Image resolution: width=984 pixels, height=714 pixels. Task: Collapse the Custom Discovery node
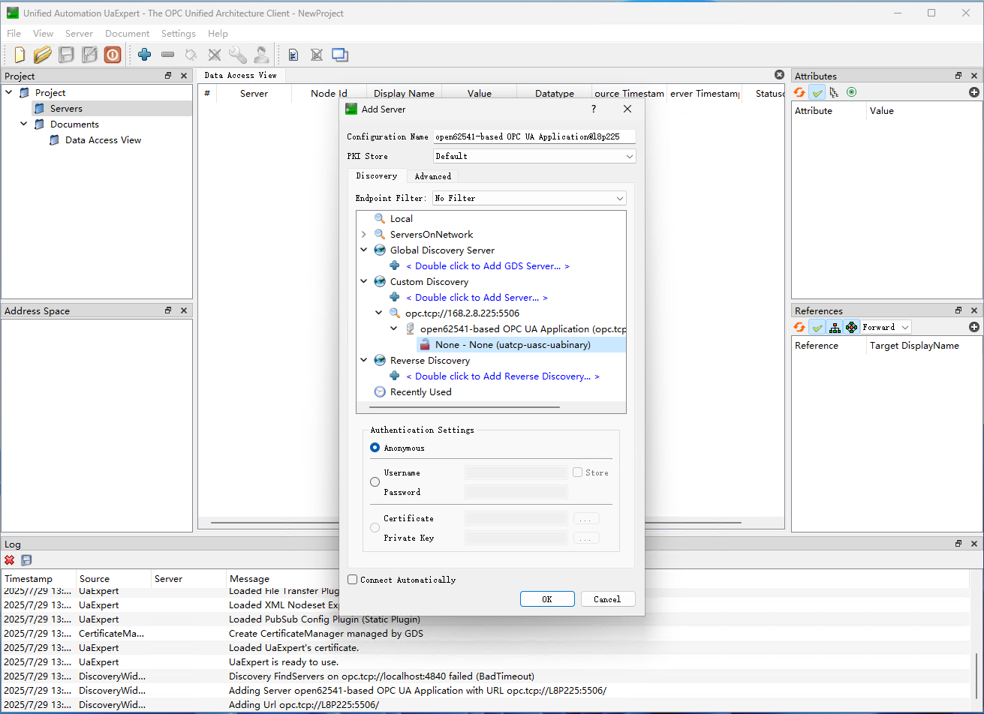[364, 282]
